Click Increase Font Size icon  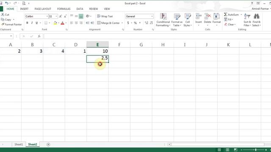61,16
